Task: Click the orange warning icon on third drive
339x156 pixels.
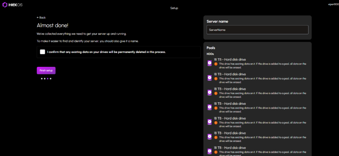Action: pos(216,93)
